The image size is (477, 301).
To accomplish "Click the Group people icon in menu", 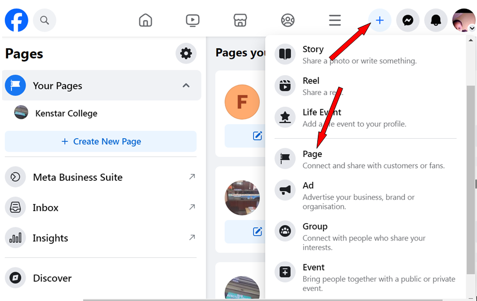I will tap(285, 231).
